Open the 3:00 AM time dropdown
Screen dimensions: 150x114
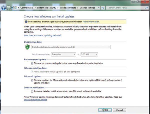pos(89,54)
